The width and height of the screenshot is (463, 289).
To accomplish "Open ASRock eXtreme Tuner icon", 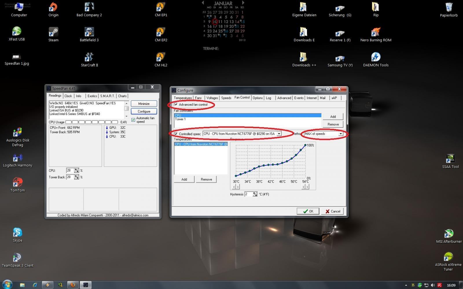I will [448, 262].
